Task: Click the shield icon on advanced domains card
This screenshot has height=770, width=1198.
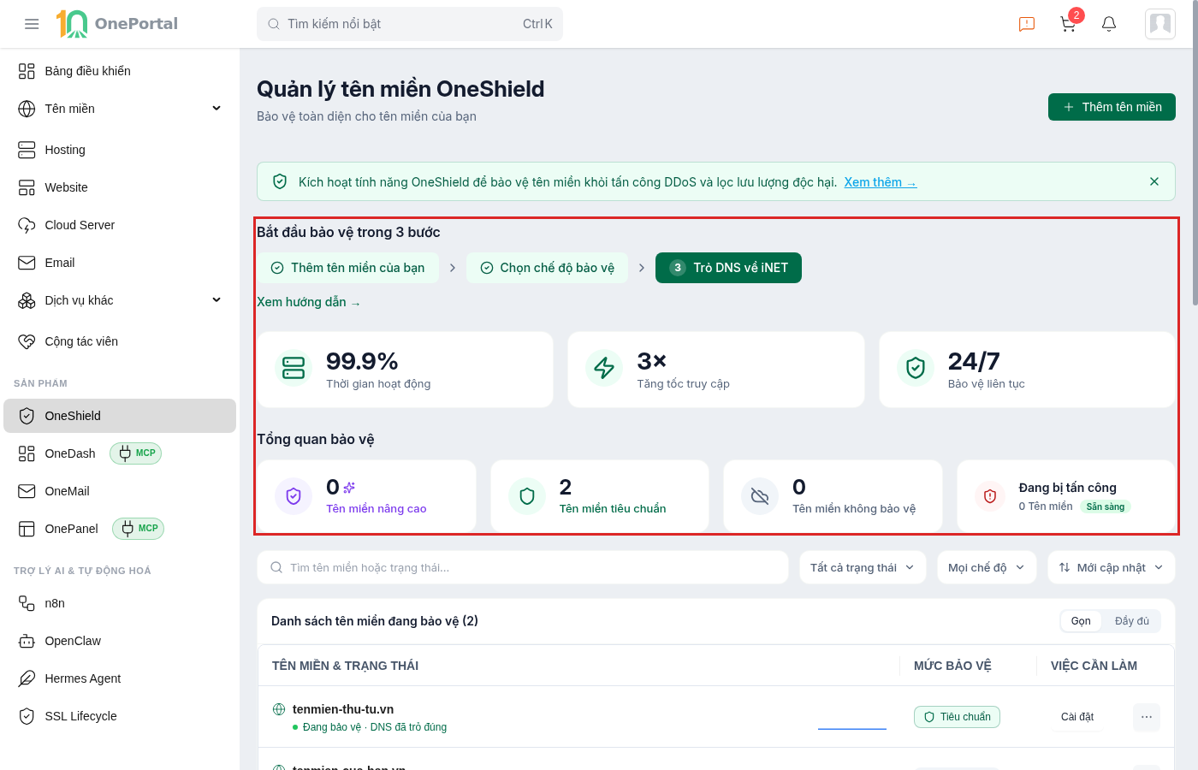Action: point(294,496)
